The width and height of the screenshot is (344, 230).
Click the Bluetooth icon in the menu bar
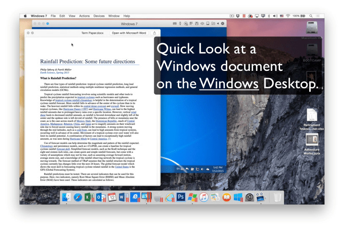coord(269,16)
